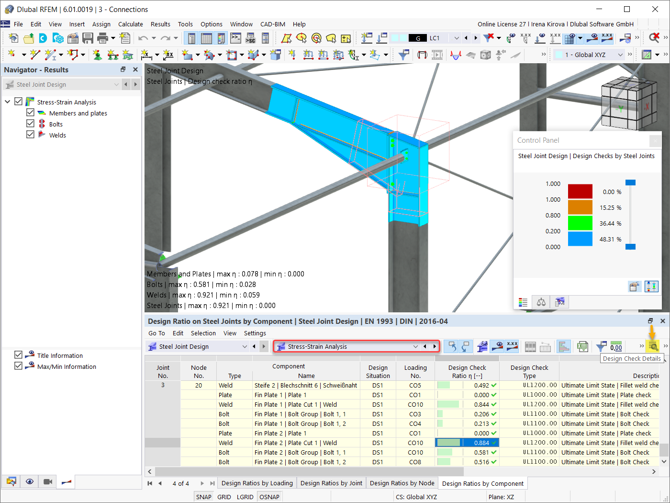
Task: Click the Undo arrow icon
Action: click(143, 38)
